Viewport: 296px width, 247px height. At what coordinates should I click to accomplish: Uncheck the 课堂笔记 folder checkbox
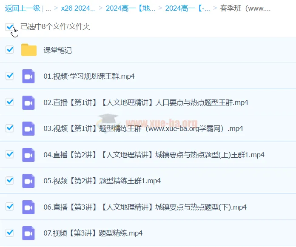point(10,50)
